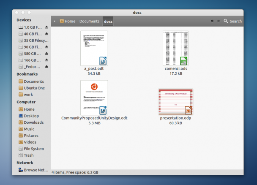
Task: Select the CommunityProposedUnityDesign.odt thumbnail
Action: (x=94, y=98)
